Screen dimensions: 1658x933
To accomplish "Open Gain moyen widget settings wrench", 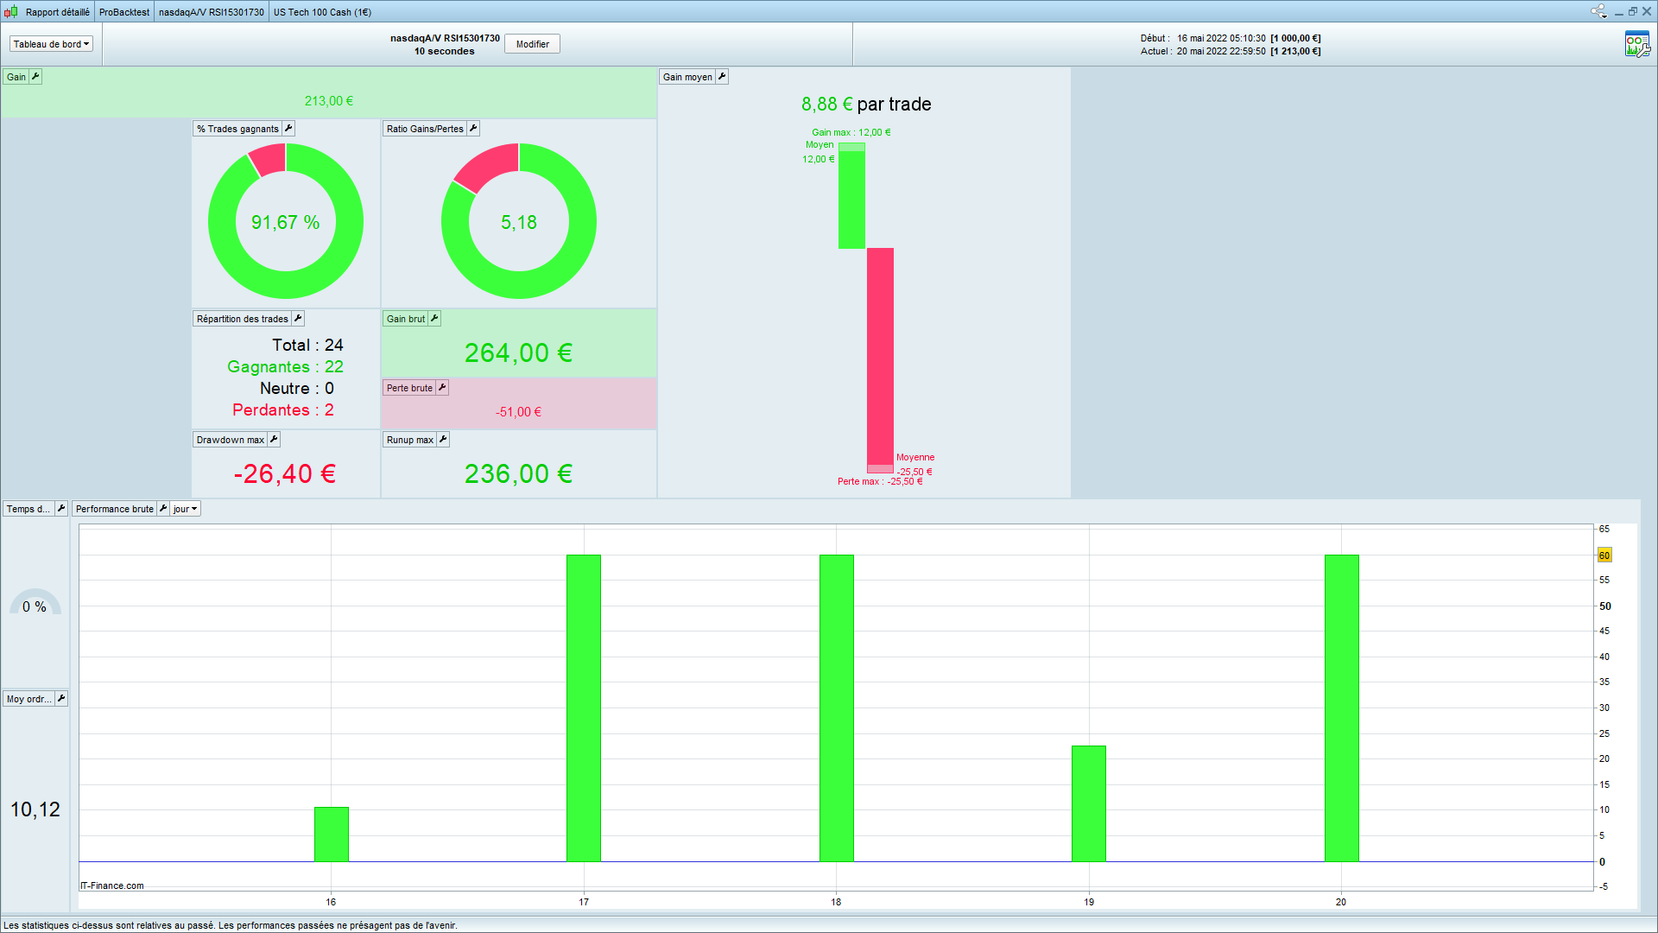I will (x=722, y=77).
